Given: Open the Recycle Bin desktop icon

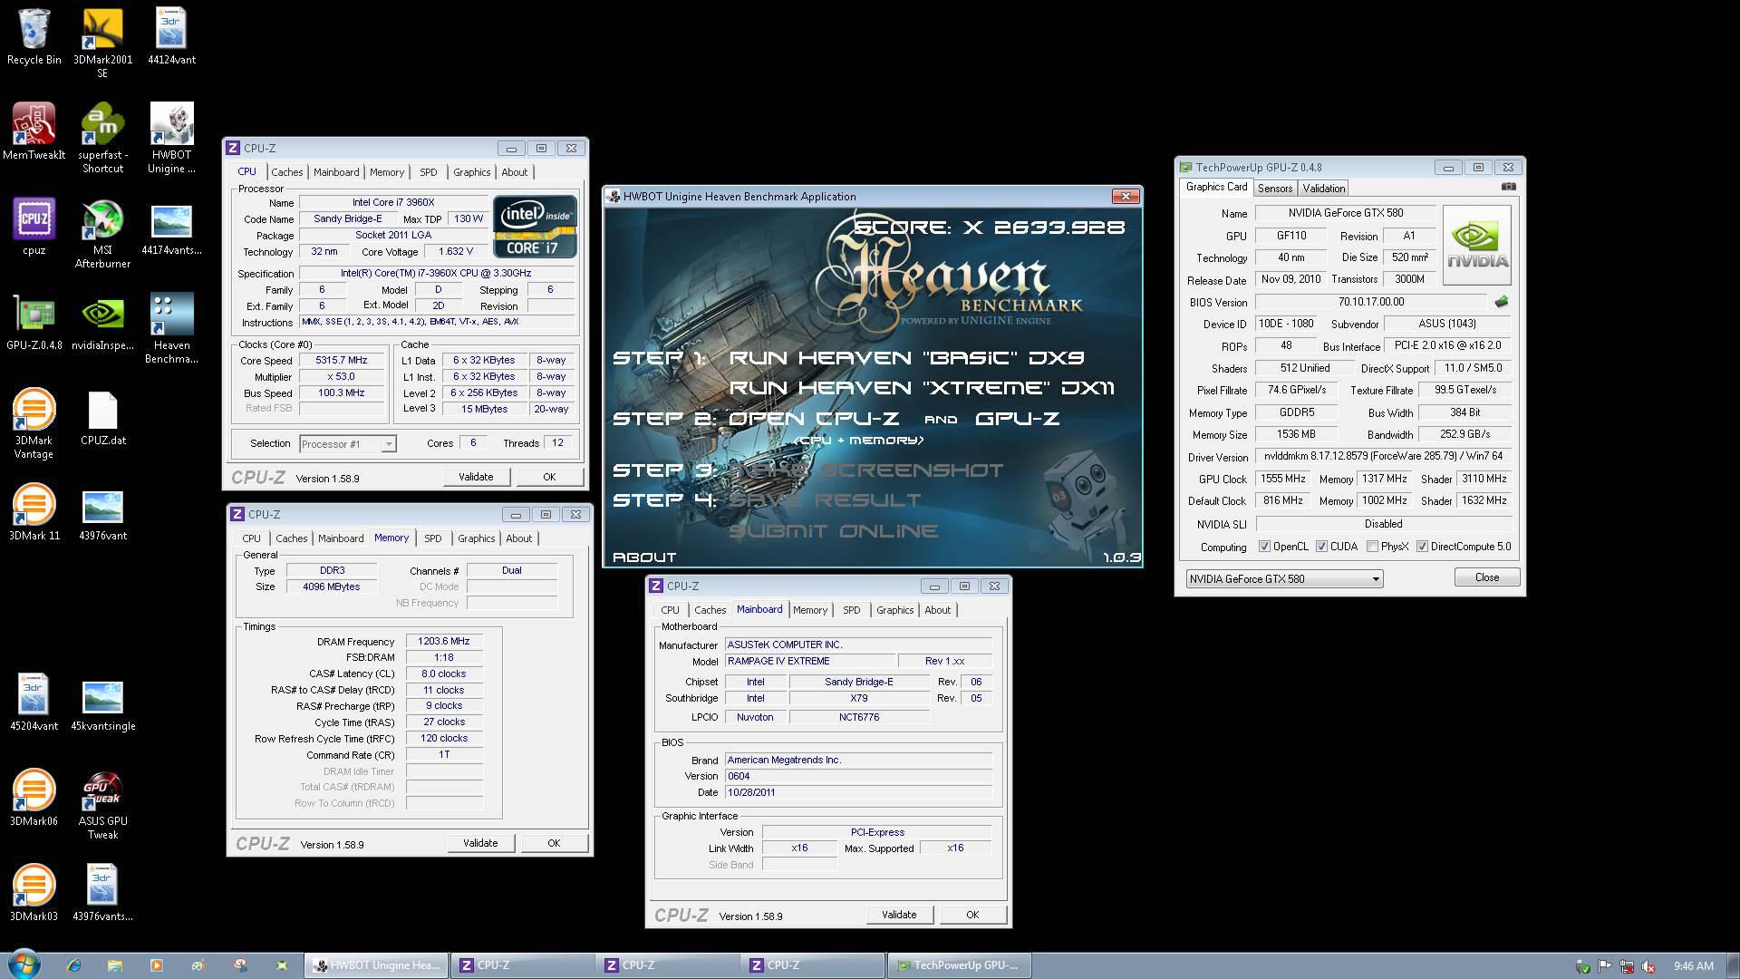Looking at the screenshot, I should tap(34, 36).
